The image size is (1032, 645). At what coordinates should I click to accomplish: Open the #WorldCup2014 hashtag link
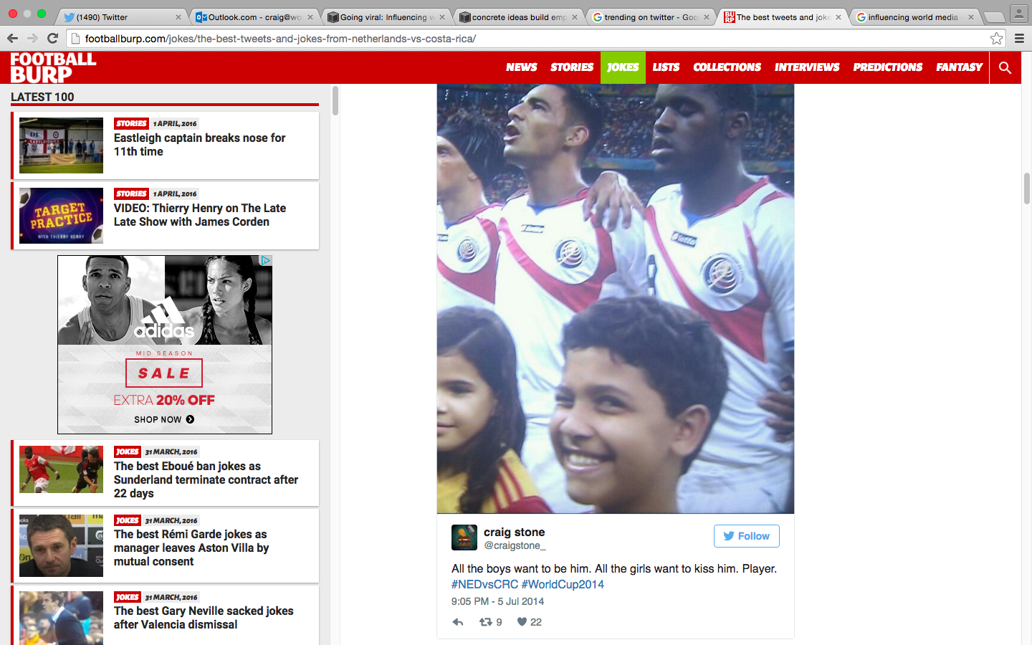[563, 584]
